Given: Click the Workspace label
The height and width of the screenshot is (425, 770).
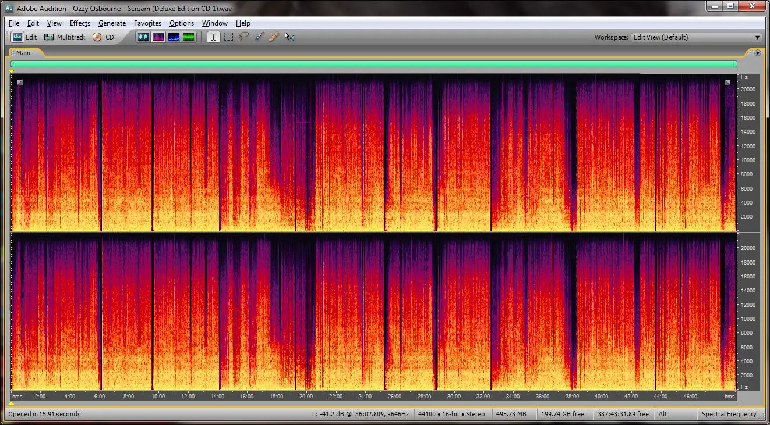Looking at the screenshot, I should click(611, 37).
